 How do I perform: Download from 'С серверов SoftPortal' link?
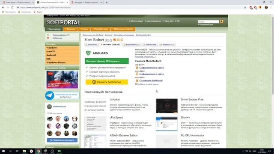pos(151,80)
